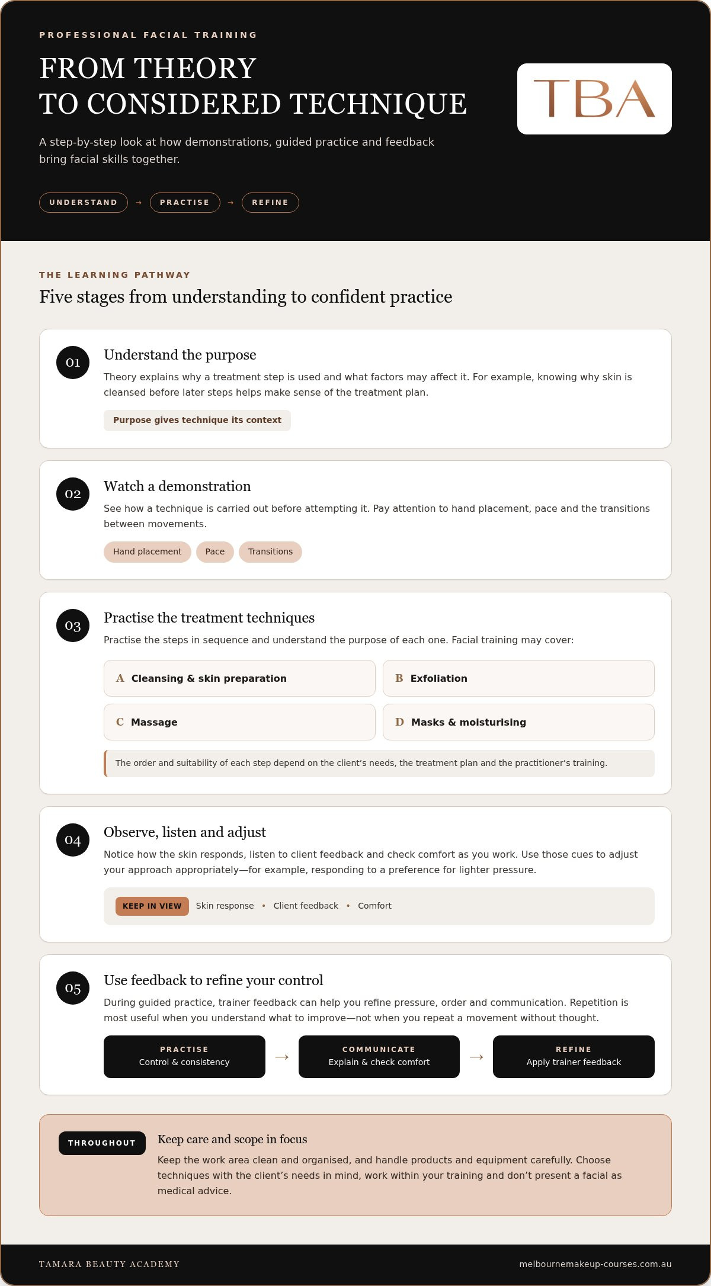Image resolution: width=711 pixels, height=1286 pixels.
Task: Click the Transitions tag
Action: pyautogui.click(x=270, y=552)
